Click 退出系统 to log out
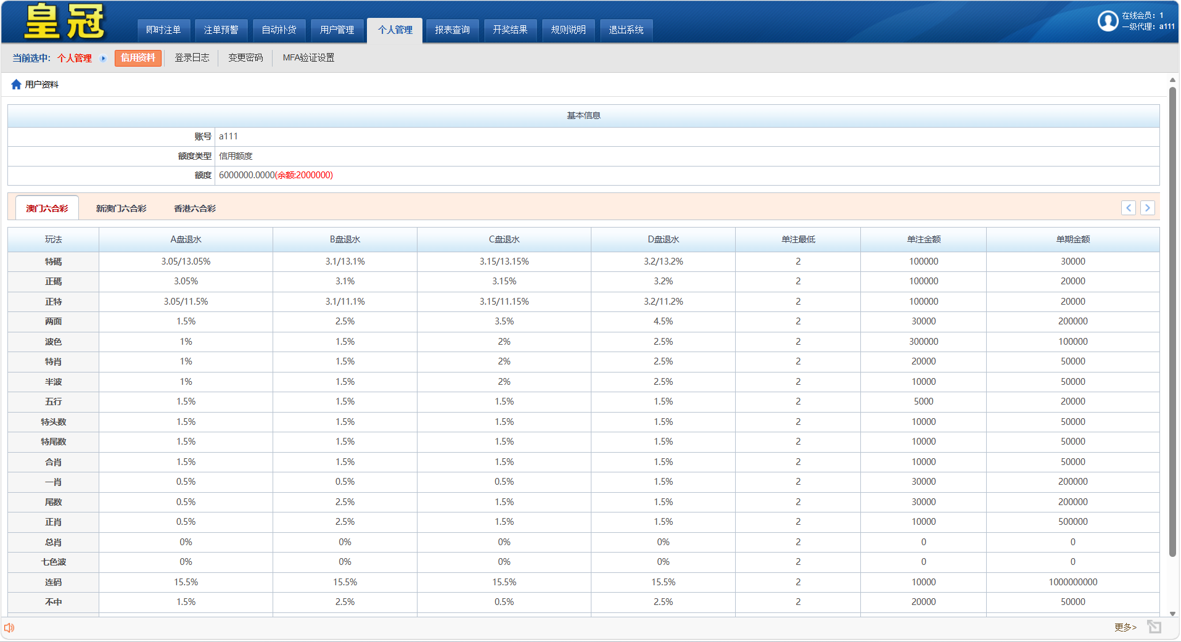Screen dimensions: 1181x642 (x=626, y=30)
